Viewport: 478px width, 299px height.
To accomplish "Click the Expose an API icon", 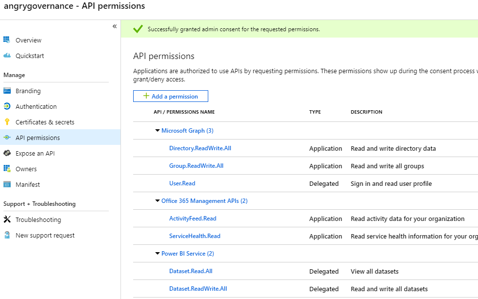I will [x=7, y=153].
